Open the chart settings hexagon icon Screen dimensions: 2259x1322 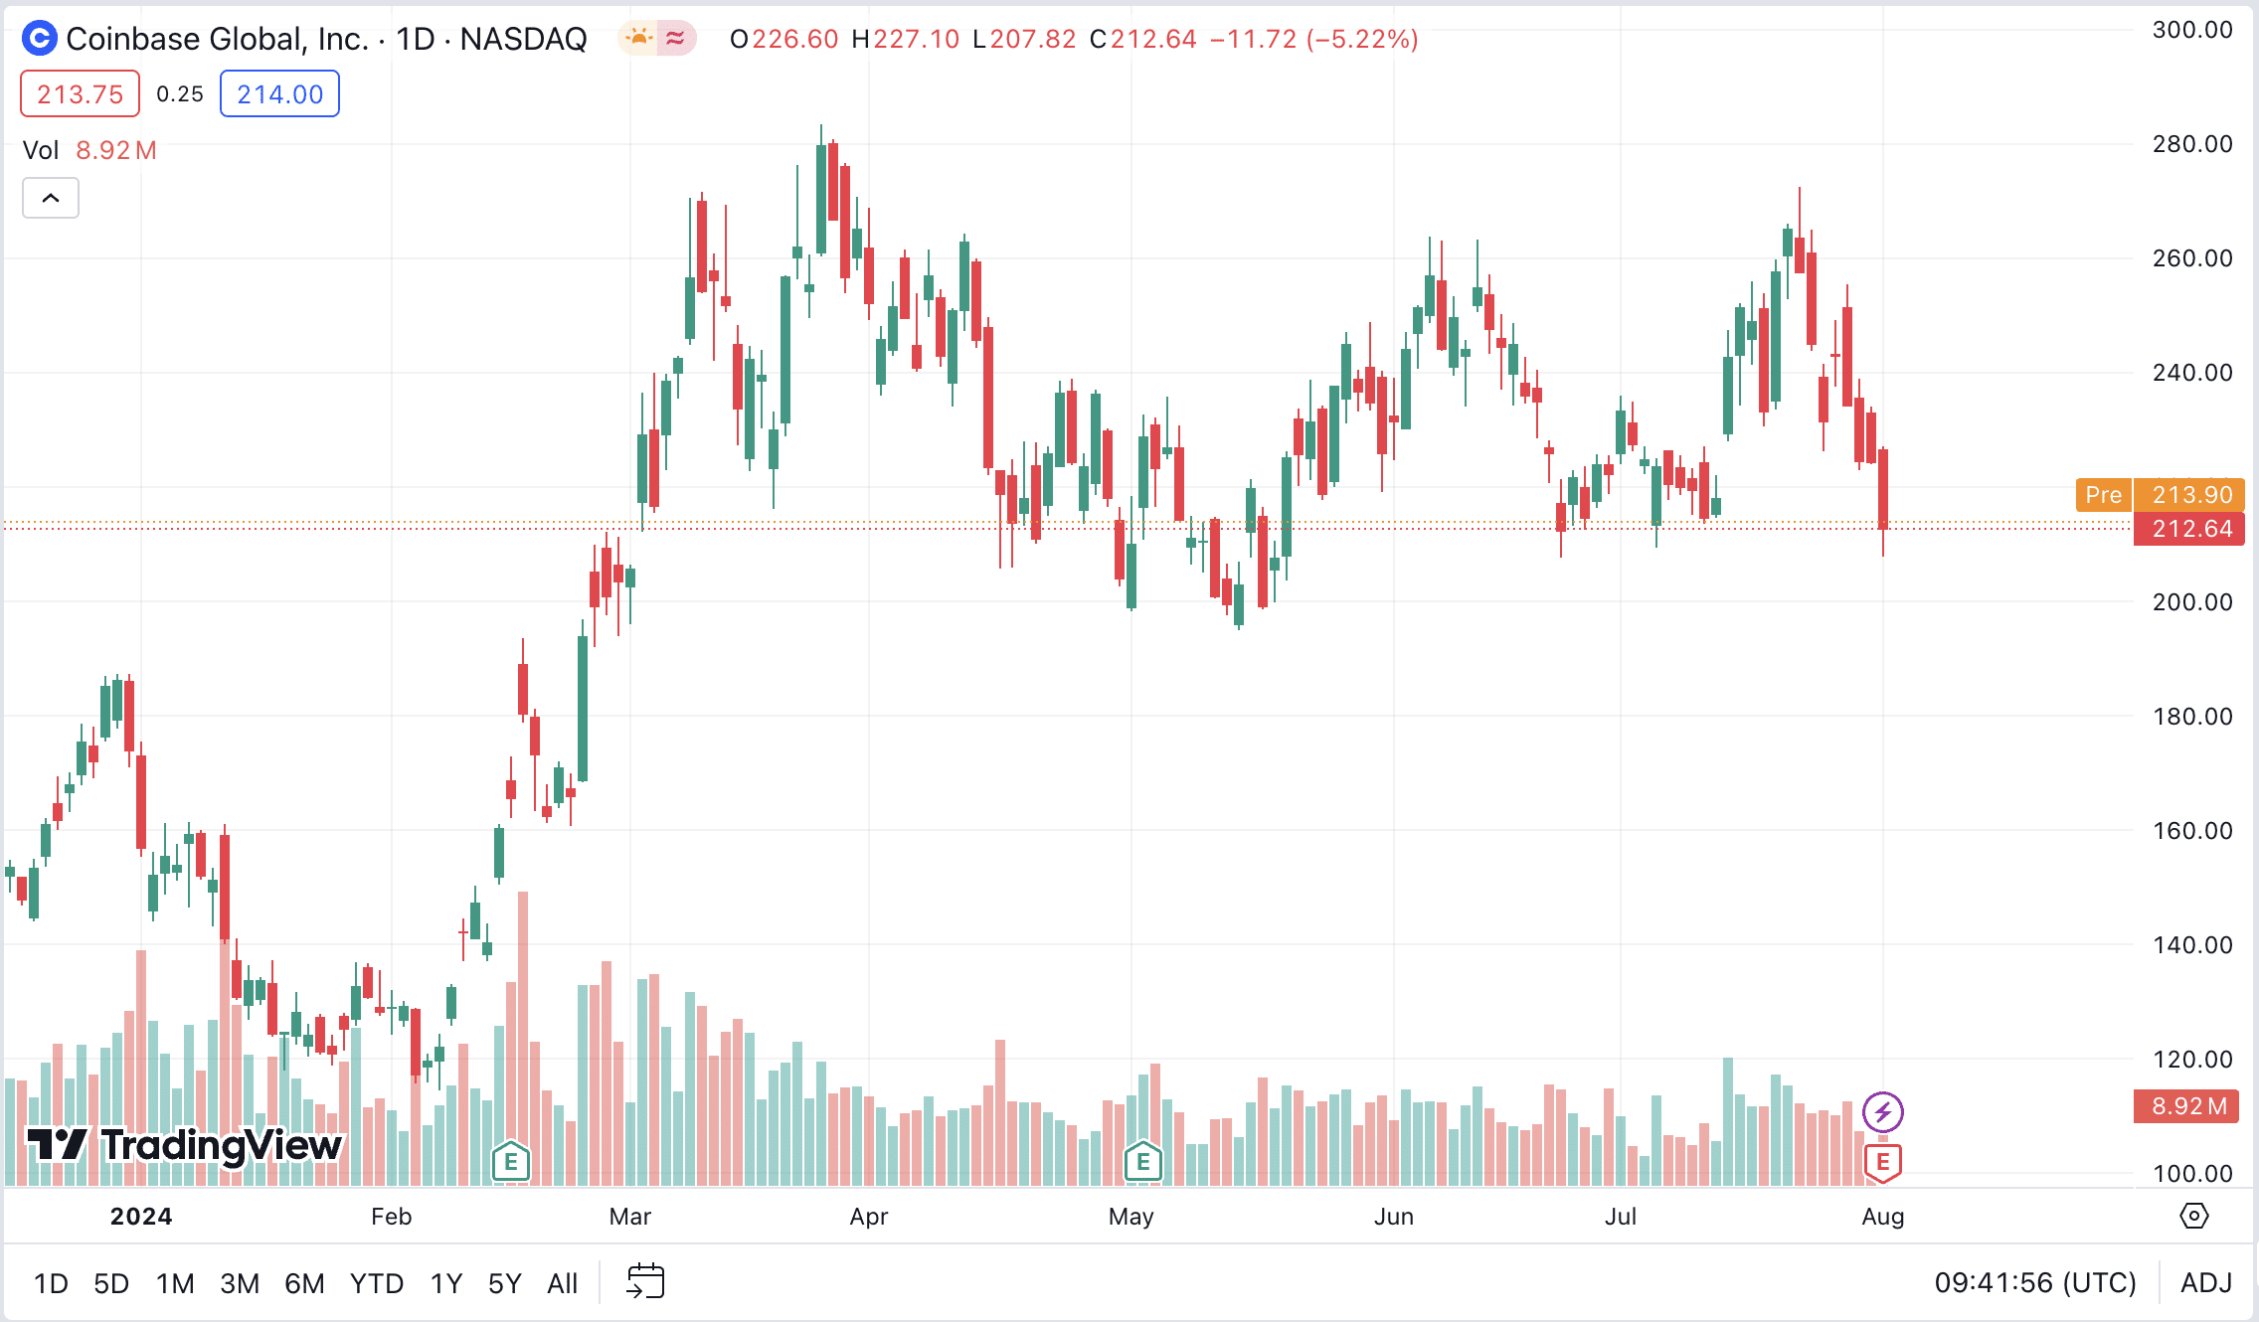2193,1216
